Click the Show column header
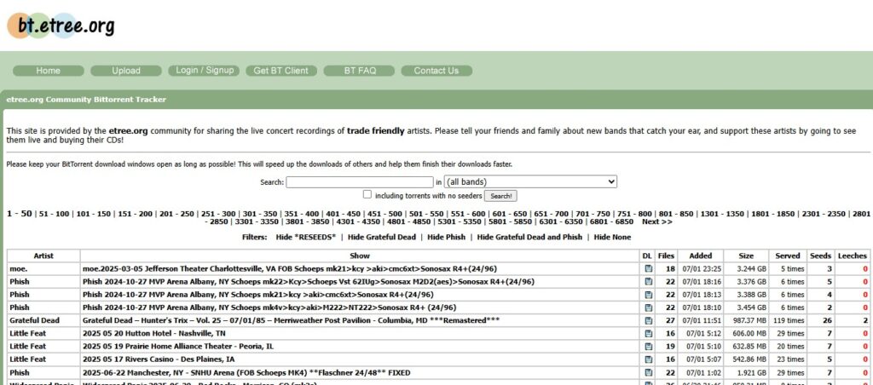 tap(360, 256)
